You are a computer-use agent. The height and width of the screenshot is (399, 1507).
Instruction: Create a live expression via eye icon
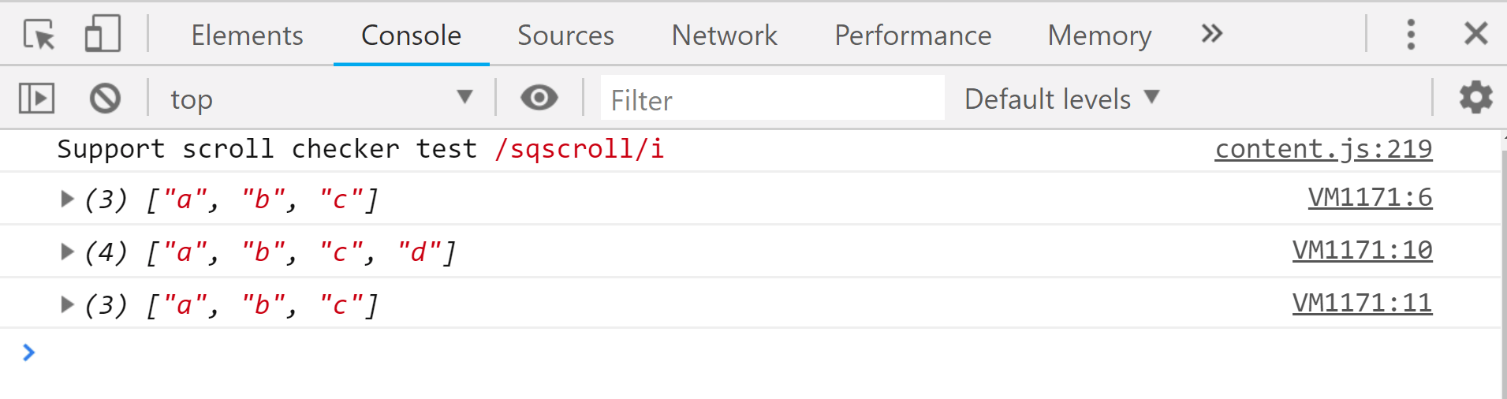click(539, 98)
